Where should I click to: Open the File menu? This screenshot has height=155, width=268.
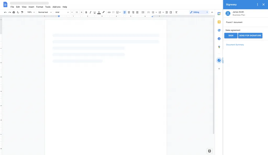(x=12, y=7)
